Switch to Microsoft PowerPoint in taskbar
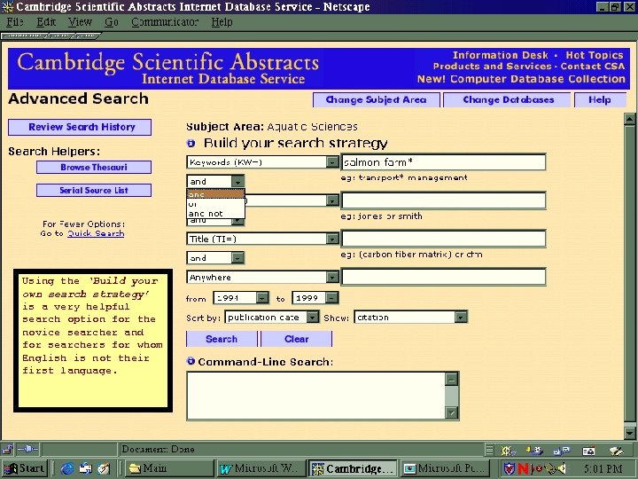638x479 pixels. [x=444, y=469]
